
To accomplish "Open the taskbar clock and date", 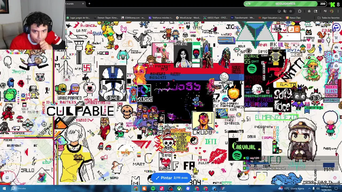I will pos(327,189).
